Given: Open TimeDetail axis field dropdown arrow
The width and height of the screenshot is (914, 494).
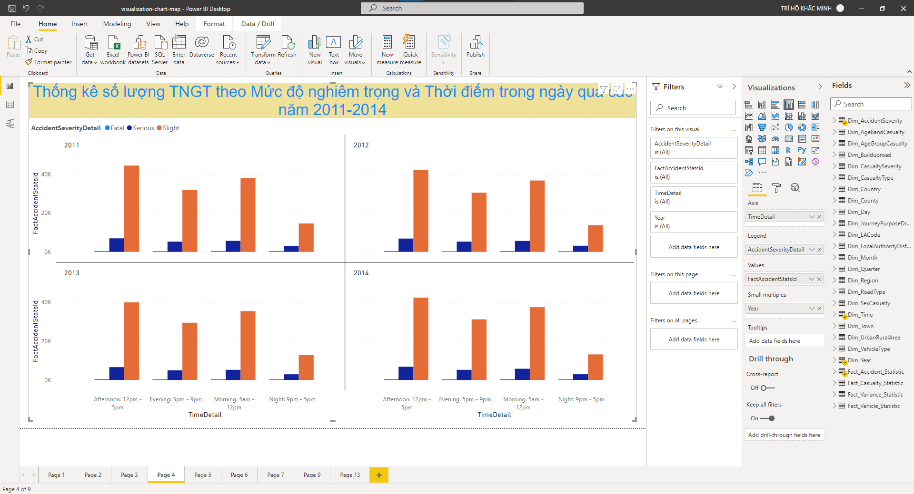Looking at the screenshot, I should pyautogui.click(x=812, y=217).
